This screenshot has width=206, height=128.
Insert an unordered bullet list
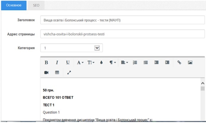(x=146, y=63)
